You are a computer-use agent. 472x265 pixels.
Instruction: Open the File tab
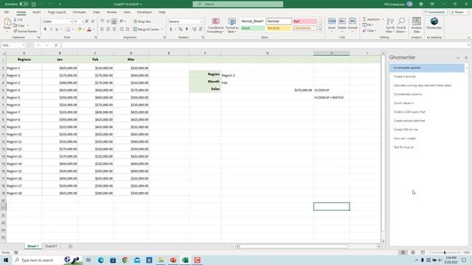7,13
